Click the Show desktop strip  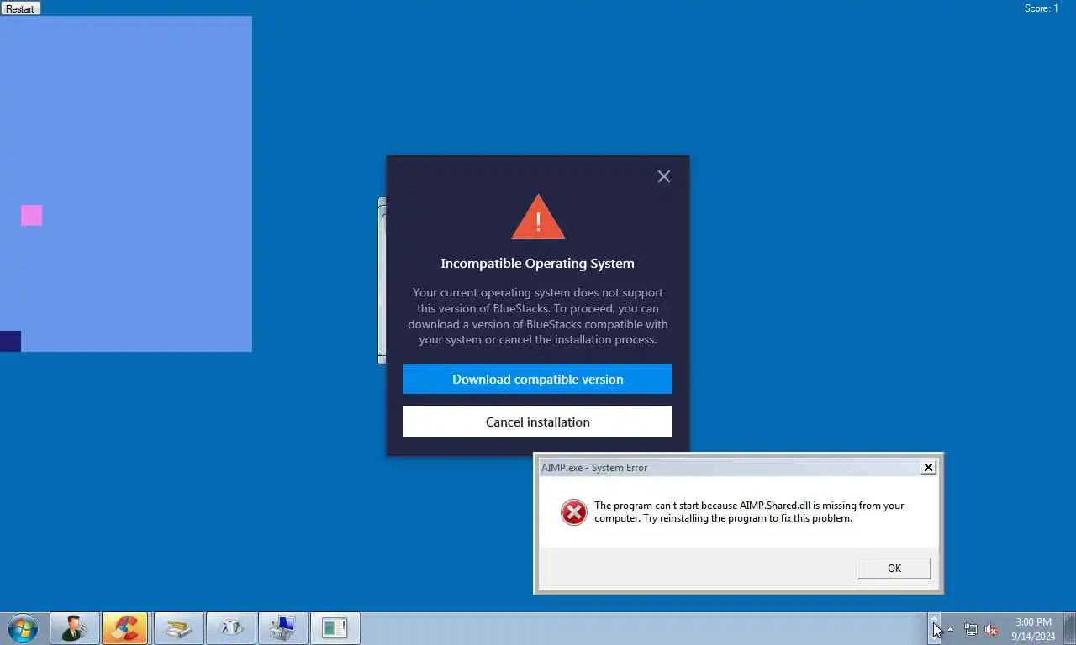coord(1070,629)
